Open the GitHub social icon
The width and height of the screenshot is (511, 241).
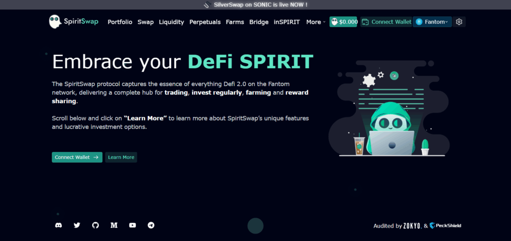click(x=95, y=225)
